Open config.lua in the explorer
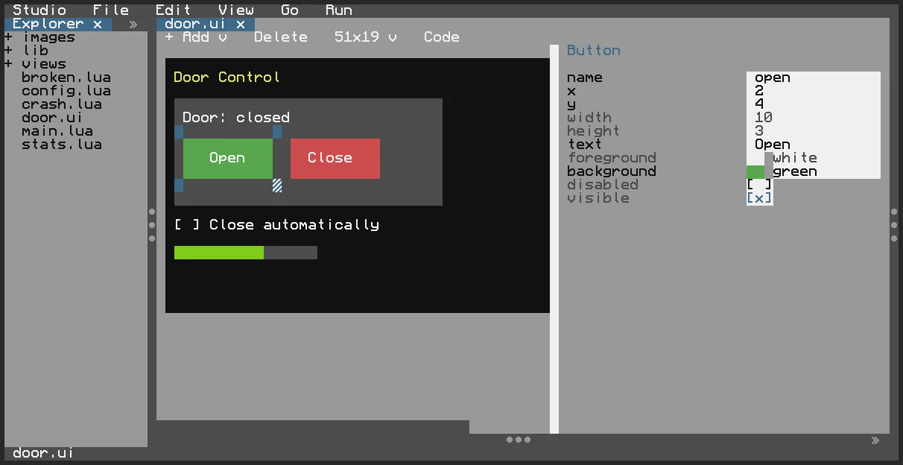This screenshot has height=465, width=903. [66, 91]
